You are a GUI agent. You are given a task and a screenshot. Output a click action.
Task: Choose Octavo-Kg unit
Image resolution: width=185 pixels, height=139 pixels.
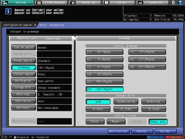[x=154, y=102]
